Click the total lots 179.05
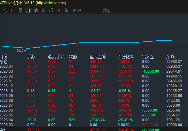The height and width of the screenshot is (131, 188). click(33, 130)
